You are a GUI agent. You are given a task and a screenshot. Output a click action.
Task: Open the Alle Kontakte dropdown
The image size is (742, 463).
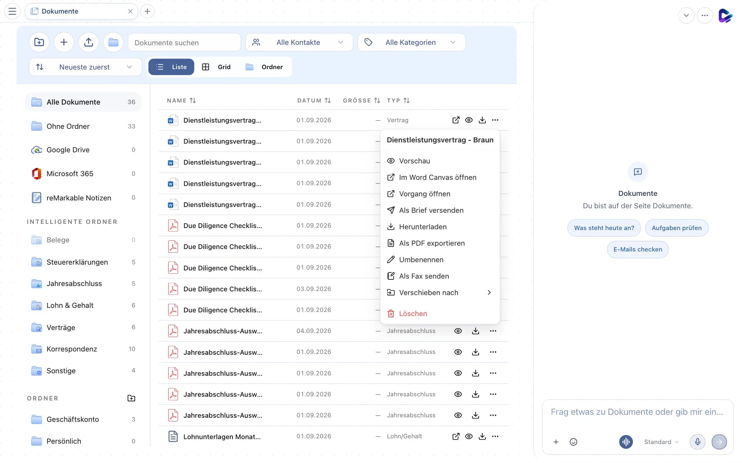(x=299, y=42)
